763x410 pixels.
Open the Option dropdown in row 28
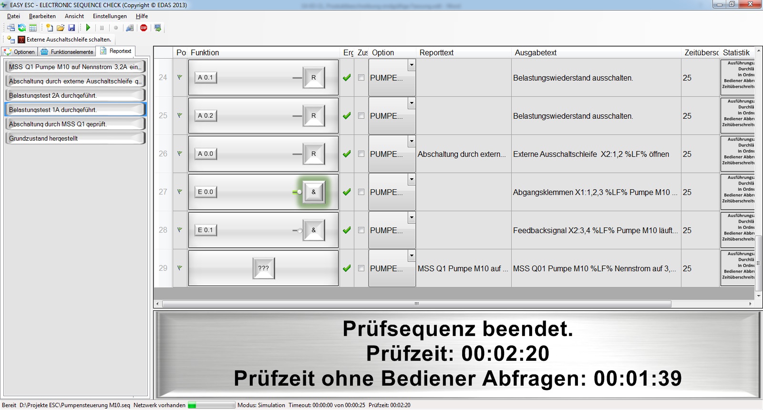click(x=411, y=217)
